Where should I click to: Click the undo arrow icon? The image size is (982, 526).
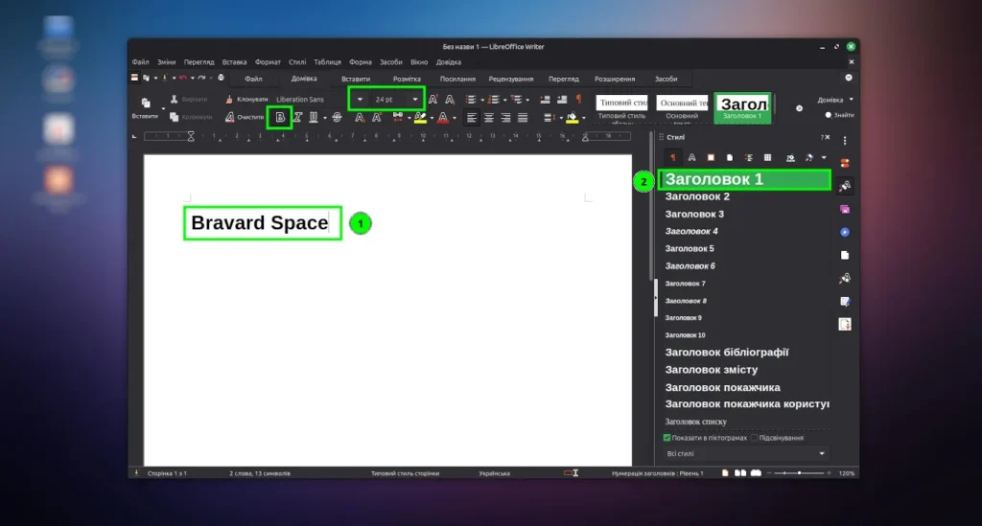[183, 79]
